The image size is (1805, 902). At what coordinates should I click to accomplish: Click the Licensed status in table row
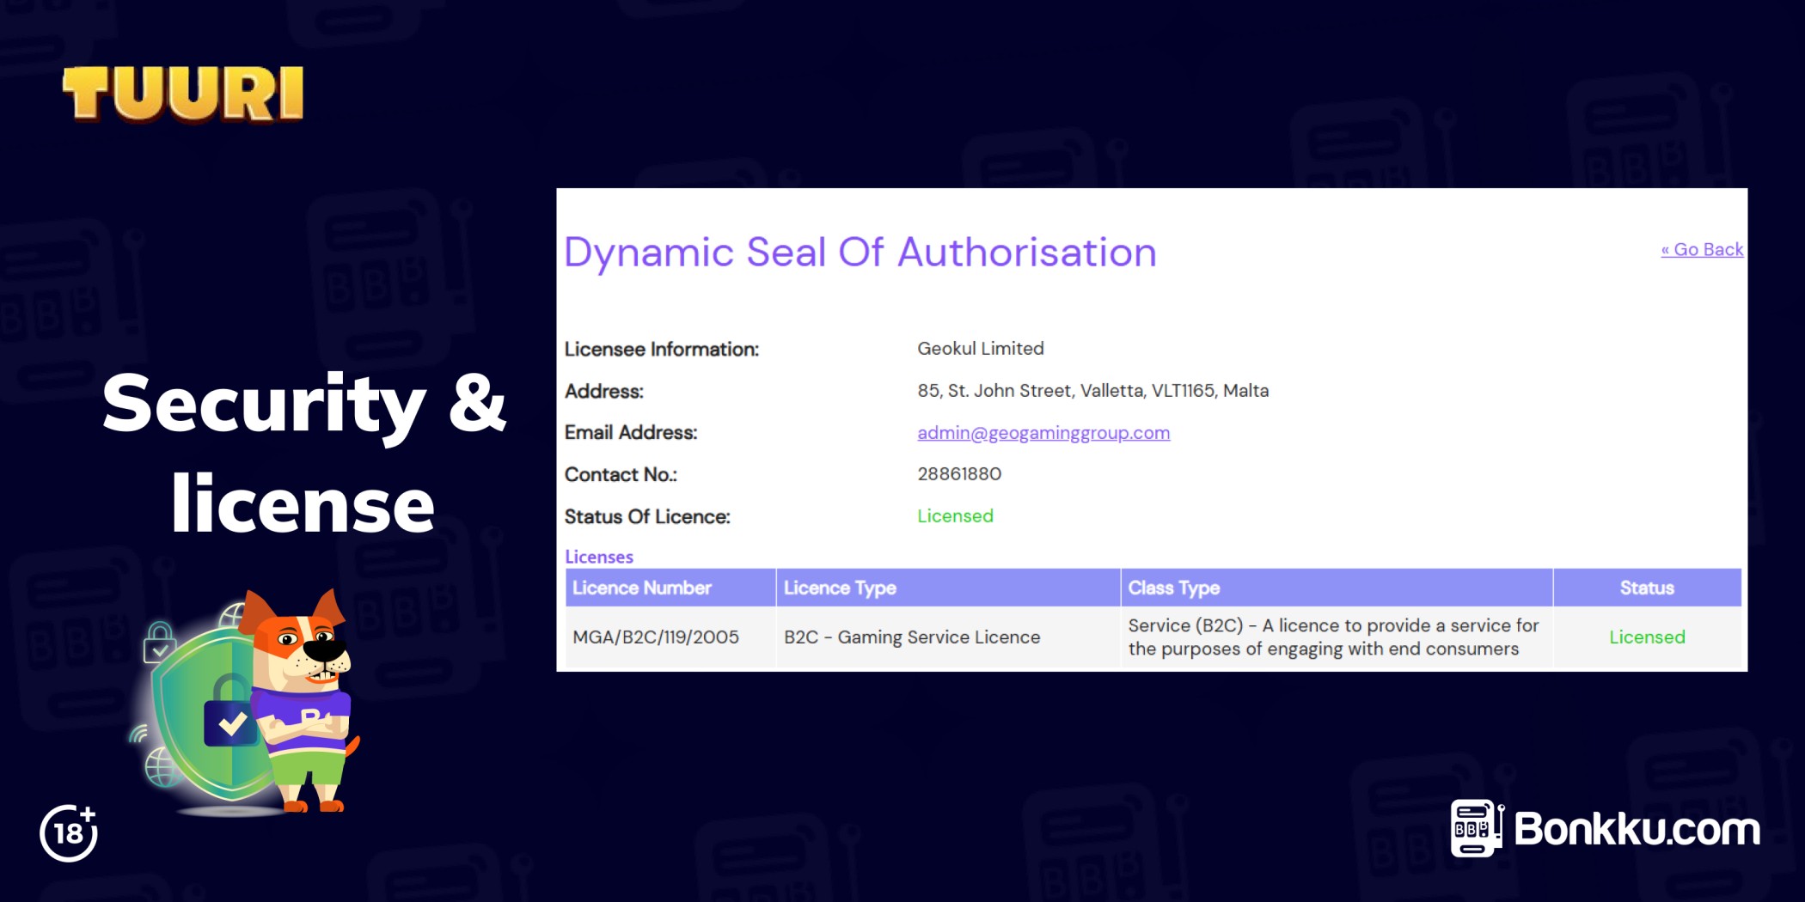click(x=1646, y=637)
